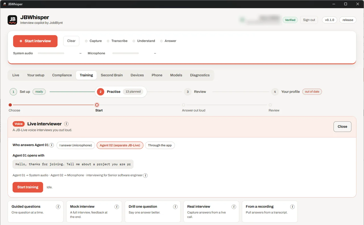Show info for Drill one question card
Screen dimensions: 364x225
175,207
